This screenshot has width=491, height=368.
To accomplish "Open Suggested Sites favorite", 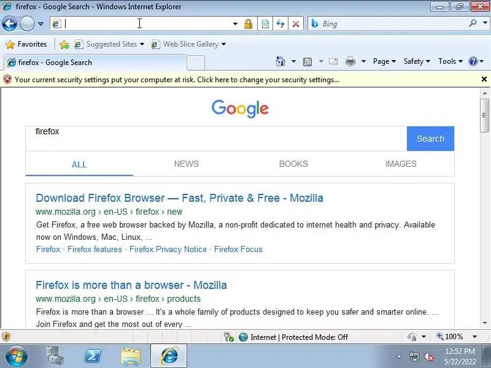I will coord(109,44).
